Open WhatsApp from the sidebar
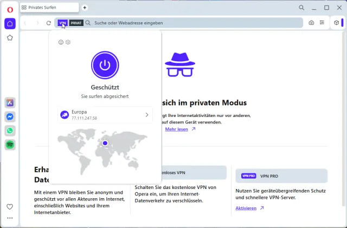The image size is (347, 228). [x=10, y=131]
